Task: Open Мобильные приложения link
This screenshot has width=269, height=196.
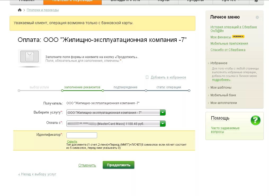Action: coord(229,43)
